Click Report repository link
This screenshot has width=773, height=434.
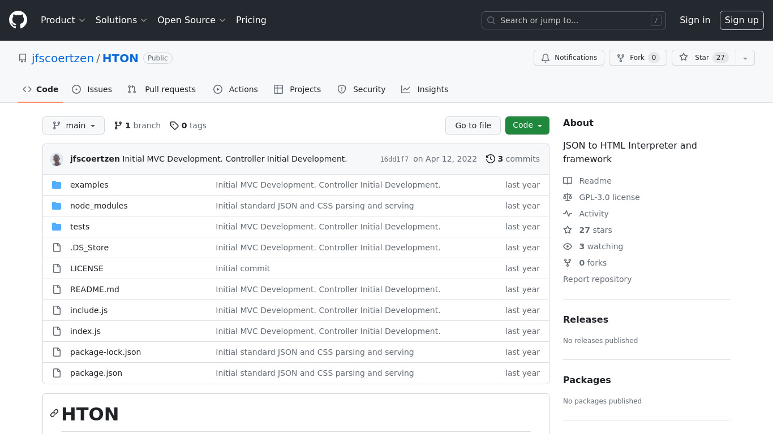(x=597, y=279)
